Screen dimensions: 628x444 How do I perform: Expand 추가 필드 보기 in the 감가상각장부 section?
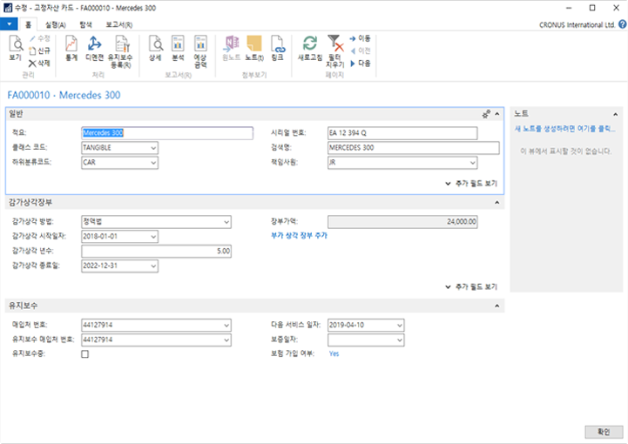coord(471,286)
